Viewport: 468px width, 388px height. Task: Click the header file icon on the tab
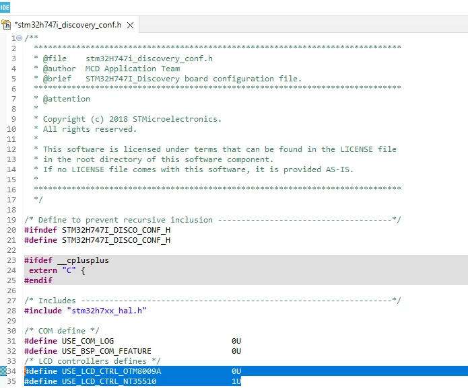(x=6, y=25)
